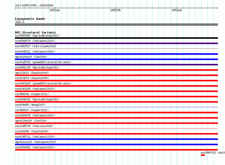Click the 185216k ruler label
Screen dimensions: 225x165
[x=177, y=10]
